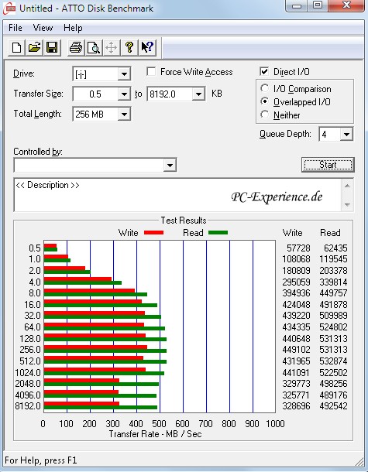The width and height of the screenshot is (368, 472).
Task: Activate the context help arrow icon
Action: pos(147,47)
